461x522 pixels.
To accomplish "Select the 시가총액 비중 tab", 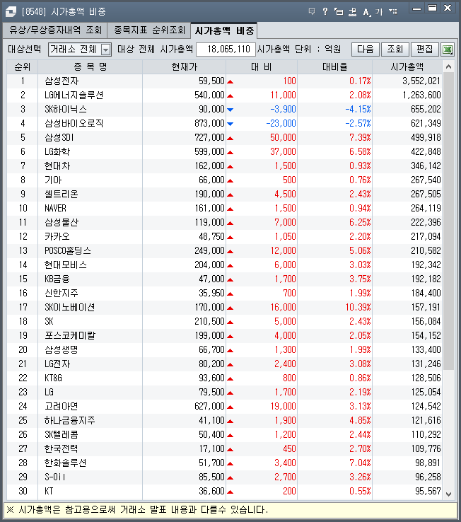I will pyautogui.click(x=224, y=30).
